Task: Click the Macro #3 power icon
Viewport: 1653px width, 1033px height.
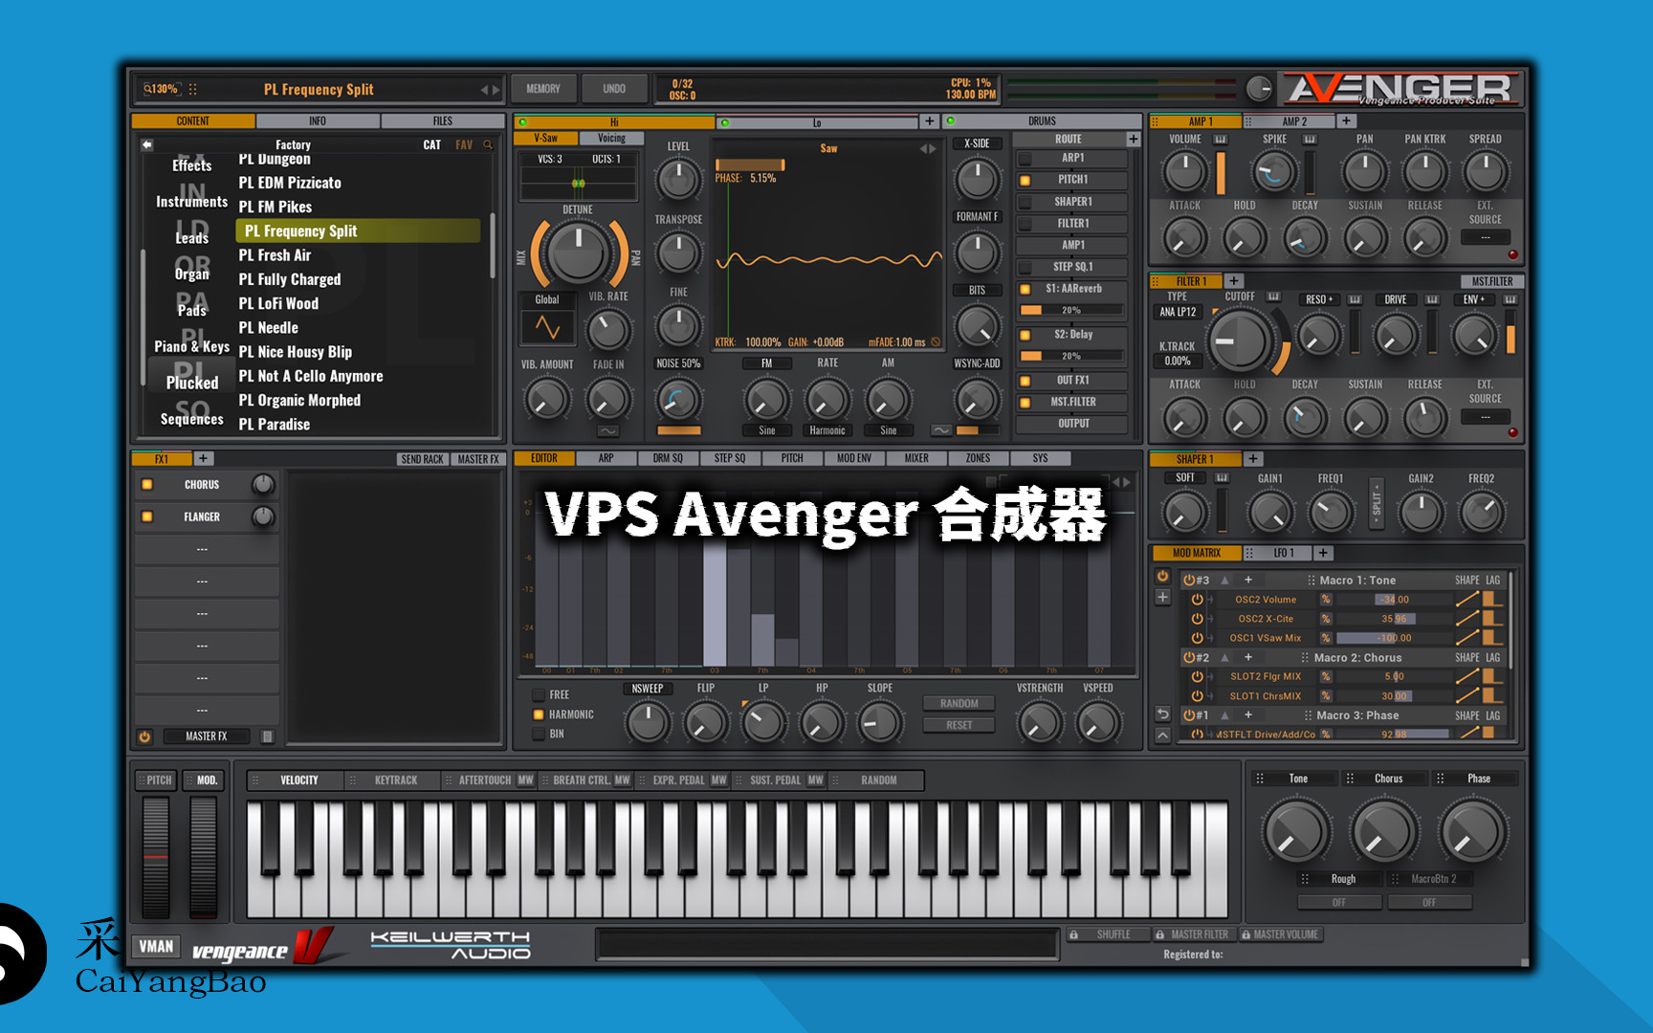Action: [1189, 581]
